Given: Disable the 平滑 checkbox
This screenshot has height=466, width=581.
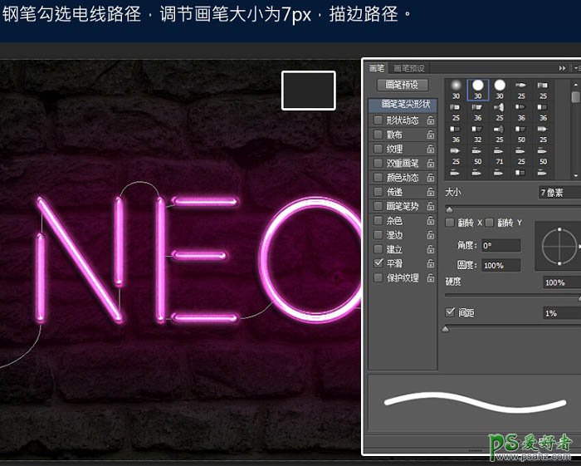Looking at the screenshot, I should [x=378, y=263].
